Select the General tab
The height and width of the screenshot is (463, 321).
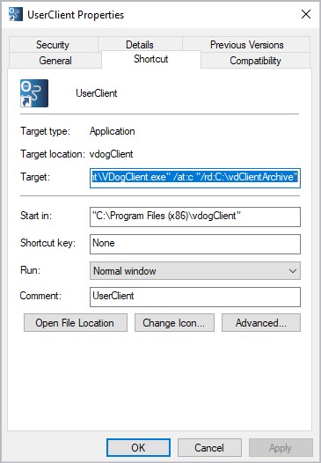[55, 61]
